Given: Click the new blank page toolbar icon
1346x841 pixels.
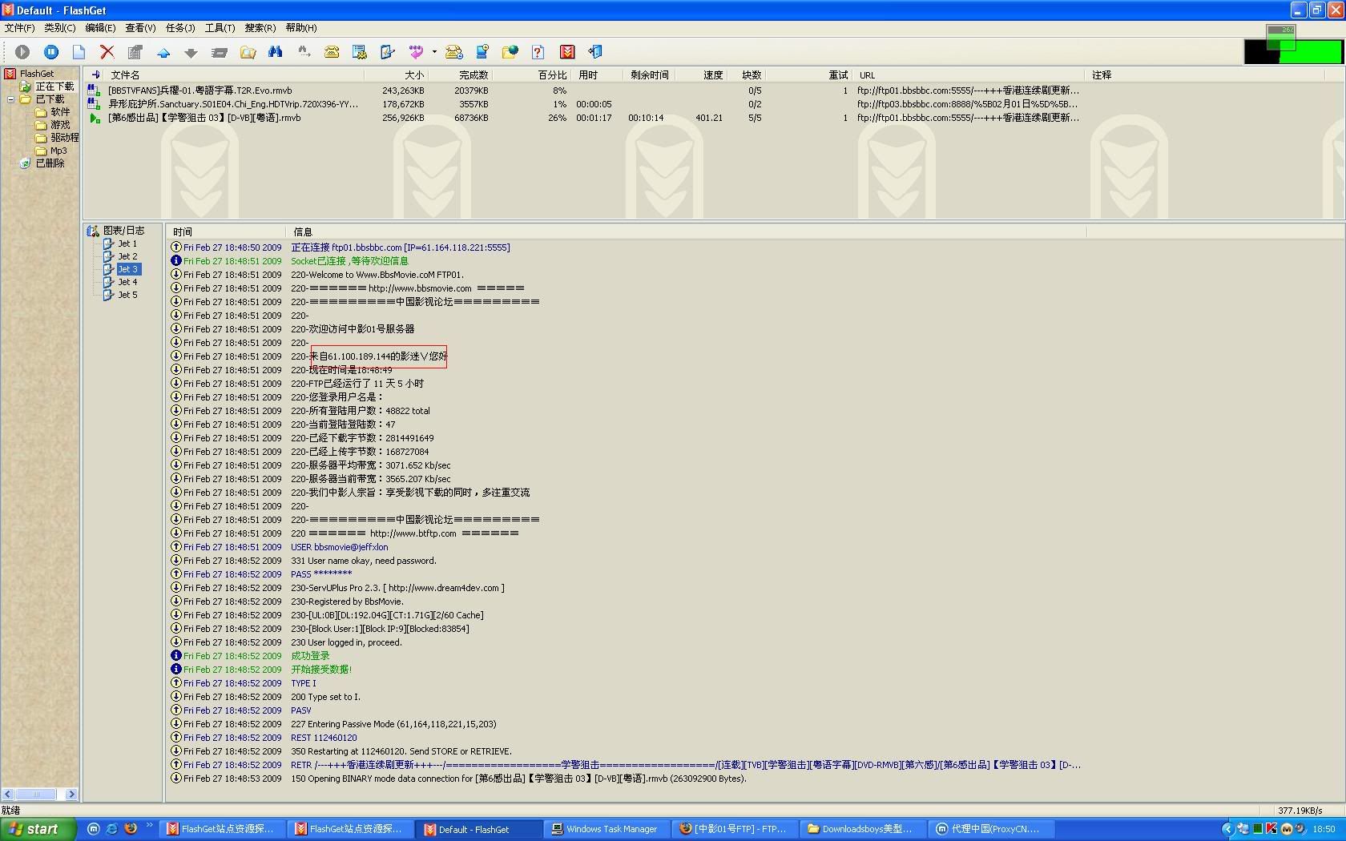Looking at the screenshot, I should click(79, 52).
